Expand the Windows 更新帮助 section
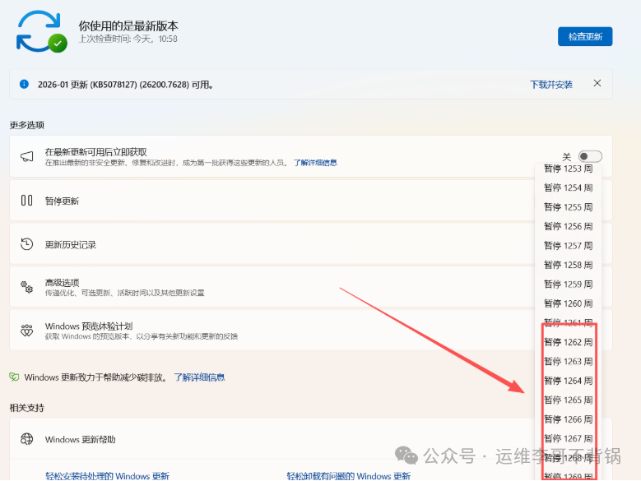The image size is (641, 481). coord(272,439)
